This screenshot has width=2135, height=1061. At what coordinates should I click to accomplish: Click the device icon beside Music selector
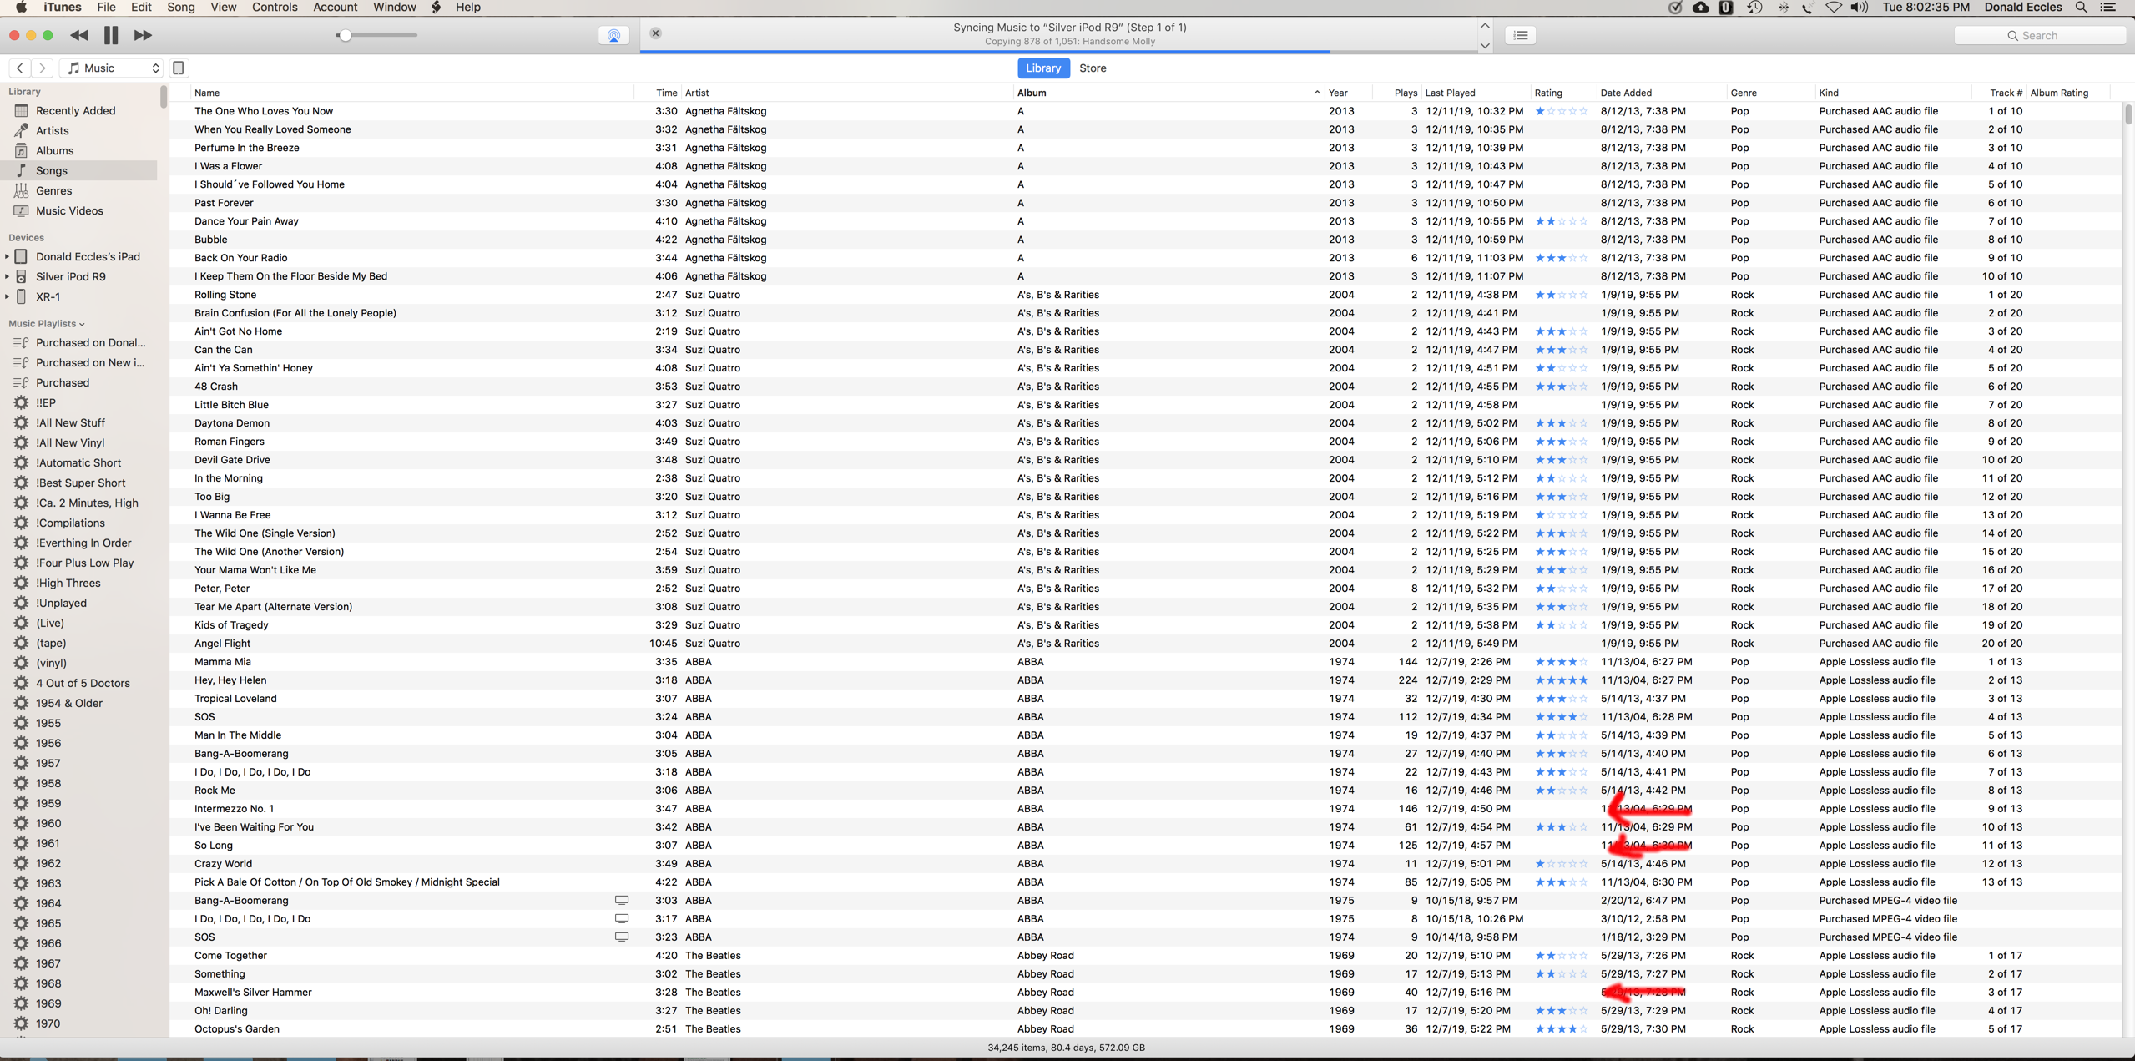click(179, 68)
